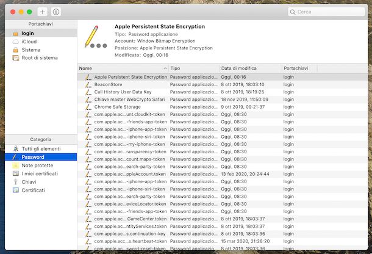Click Call History User Data Key icon
Viewport: 372px width, 254px height.
pos(88,92)
